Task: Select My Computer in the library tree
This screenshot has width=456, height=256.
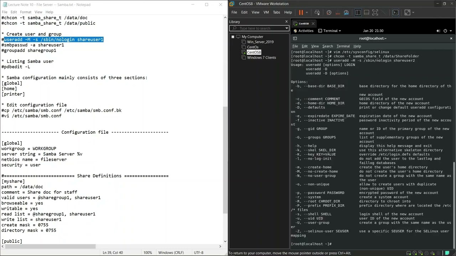Action: pos(252,37)
